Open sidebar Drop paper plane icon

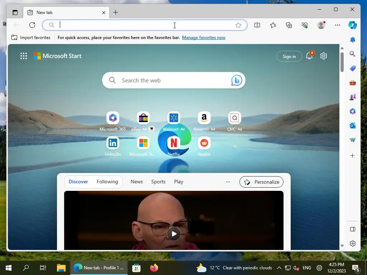coord(353,140)
